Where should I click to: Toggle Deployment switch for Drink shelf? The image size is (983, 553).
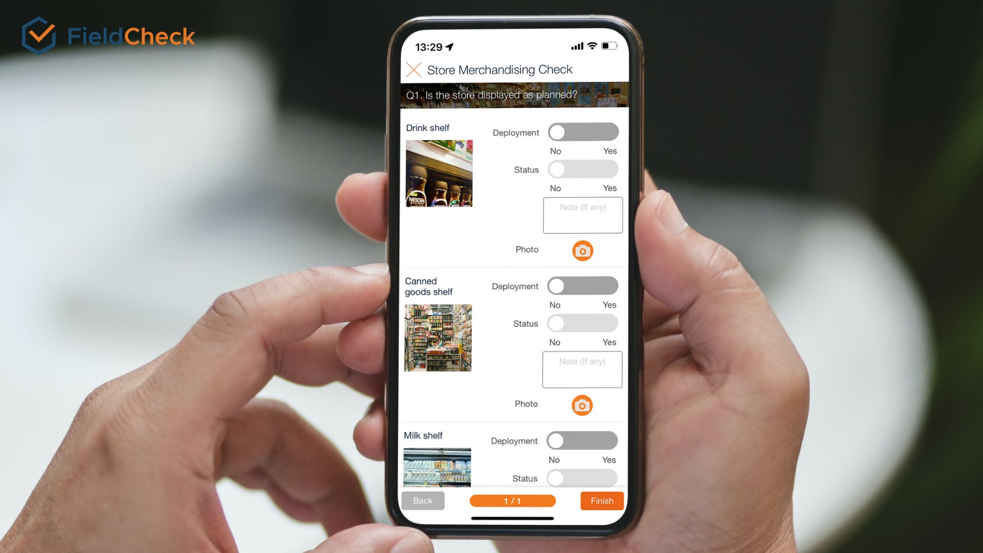point(583,132)
